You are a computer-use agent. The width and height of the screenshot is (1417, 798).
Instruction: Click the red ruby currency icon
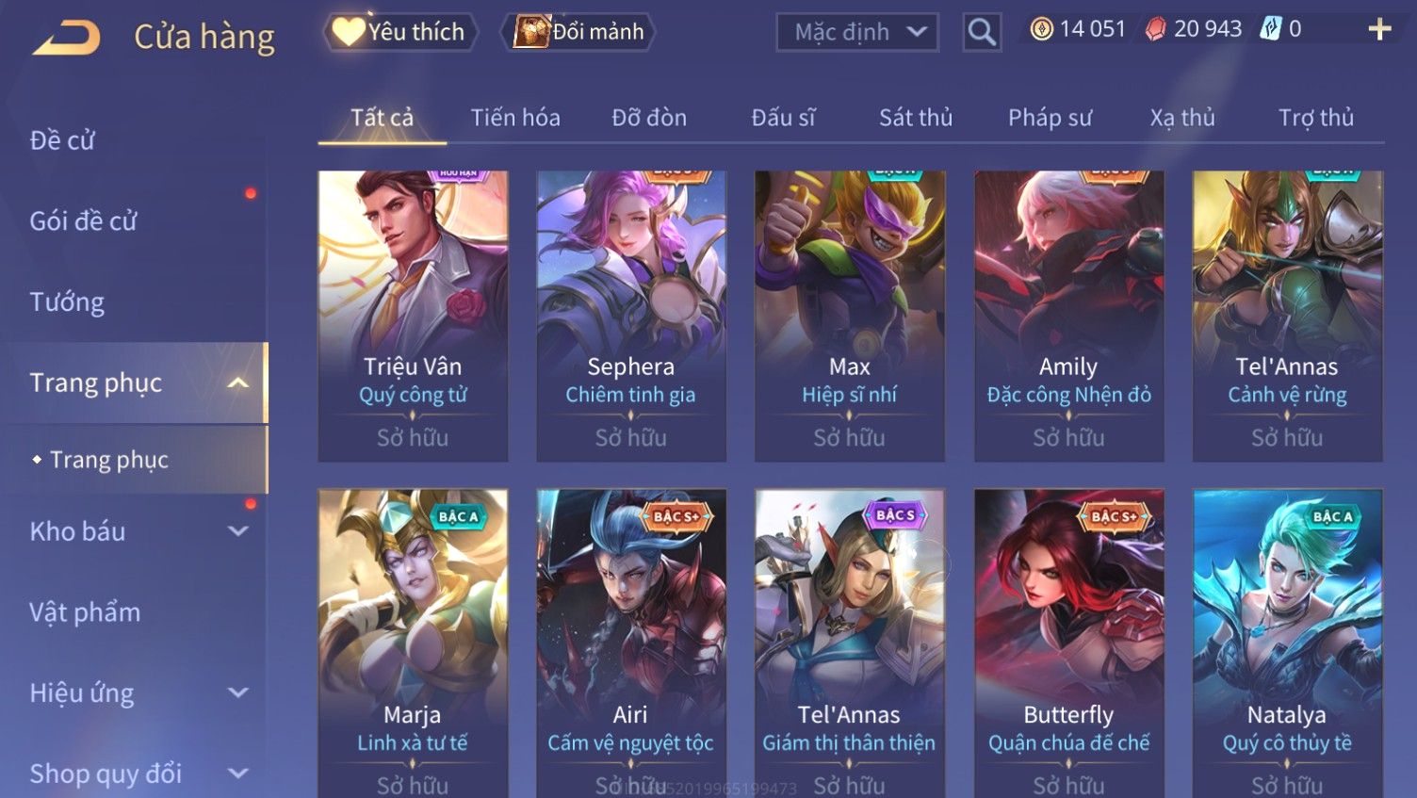[x=1155, y=30]
